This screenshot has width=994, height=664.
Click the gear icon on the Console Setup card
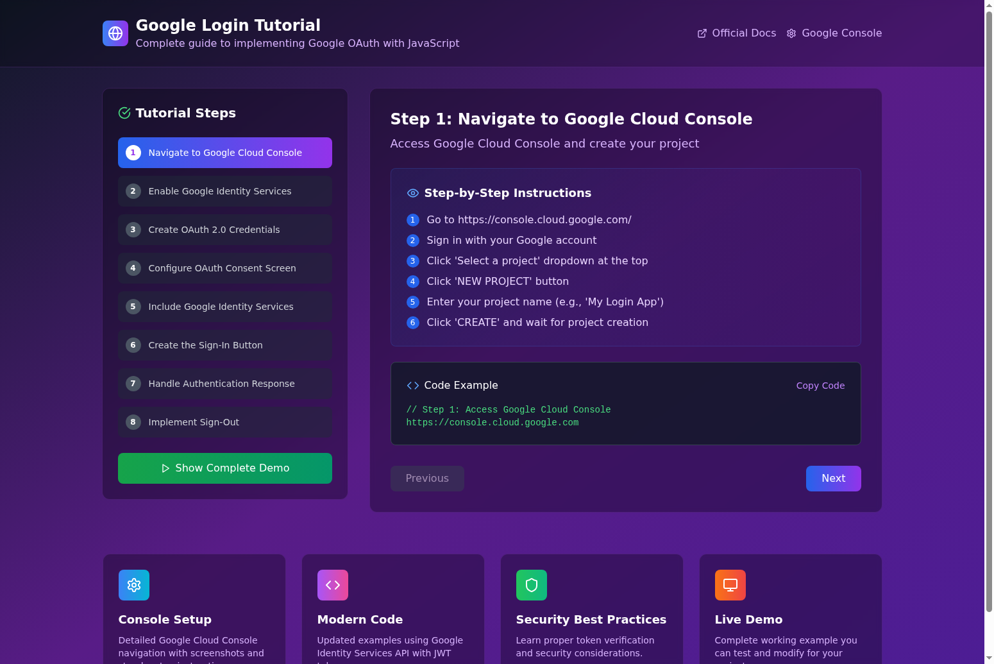pos(133,584)
